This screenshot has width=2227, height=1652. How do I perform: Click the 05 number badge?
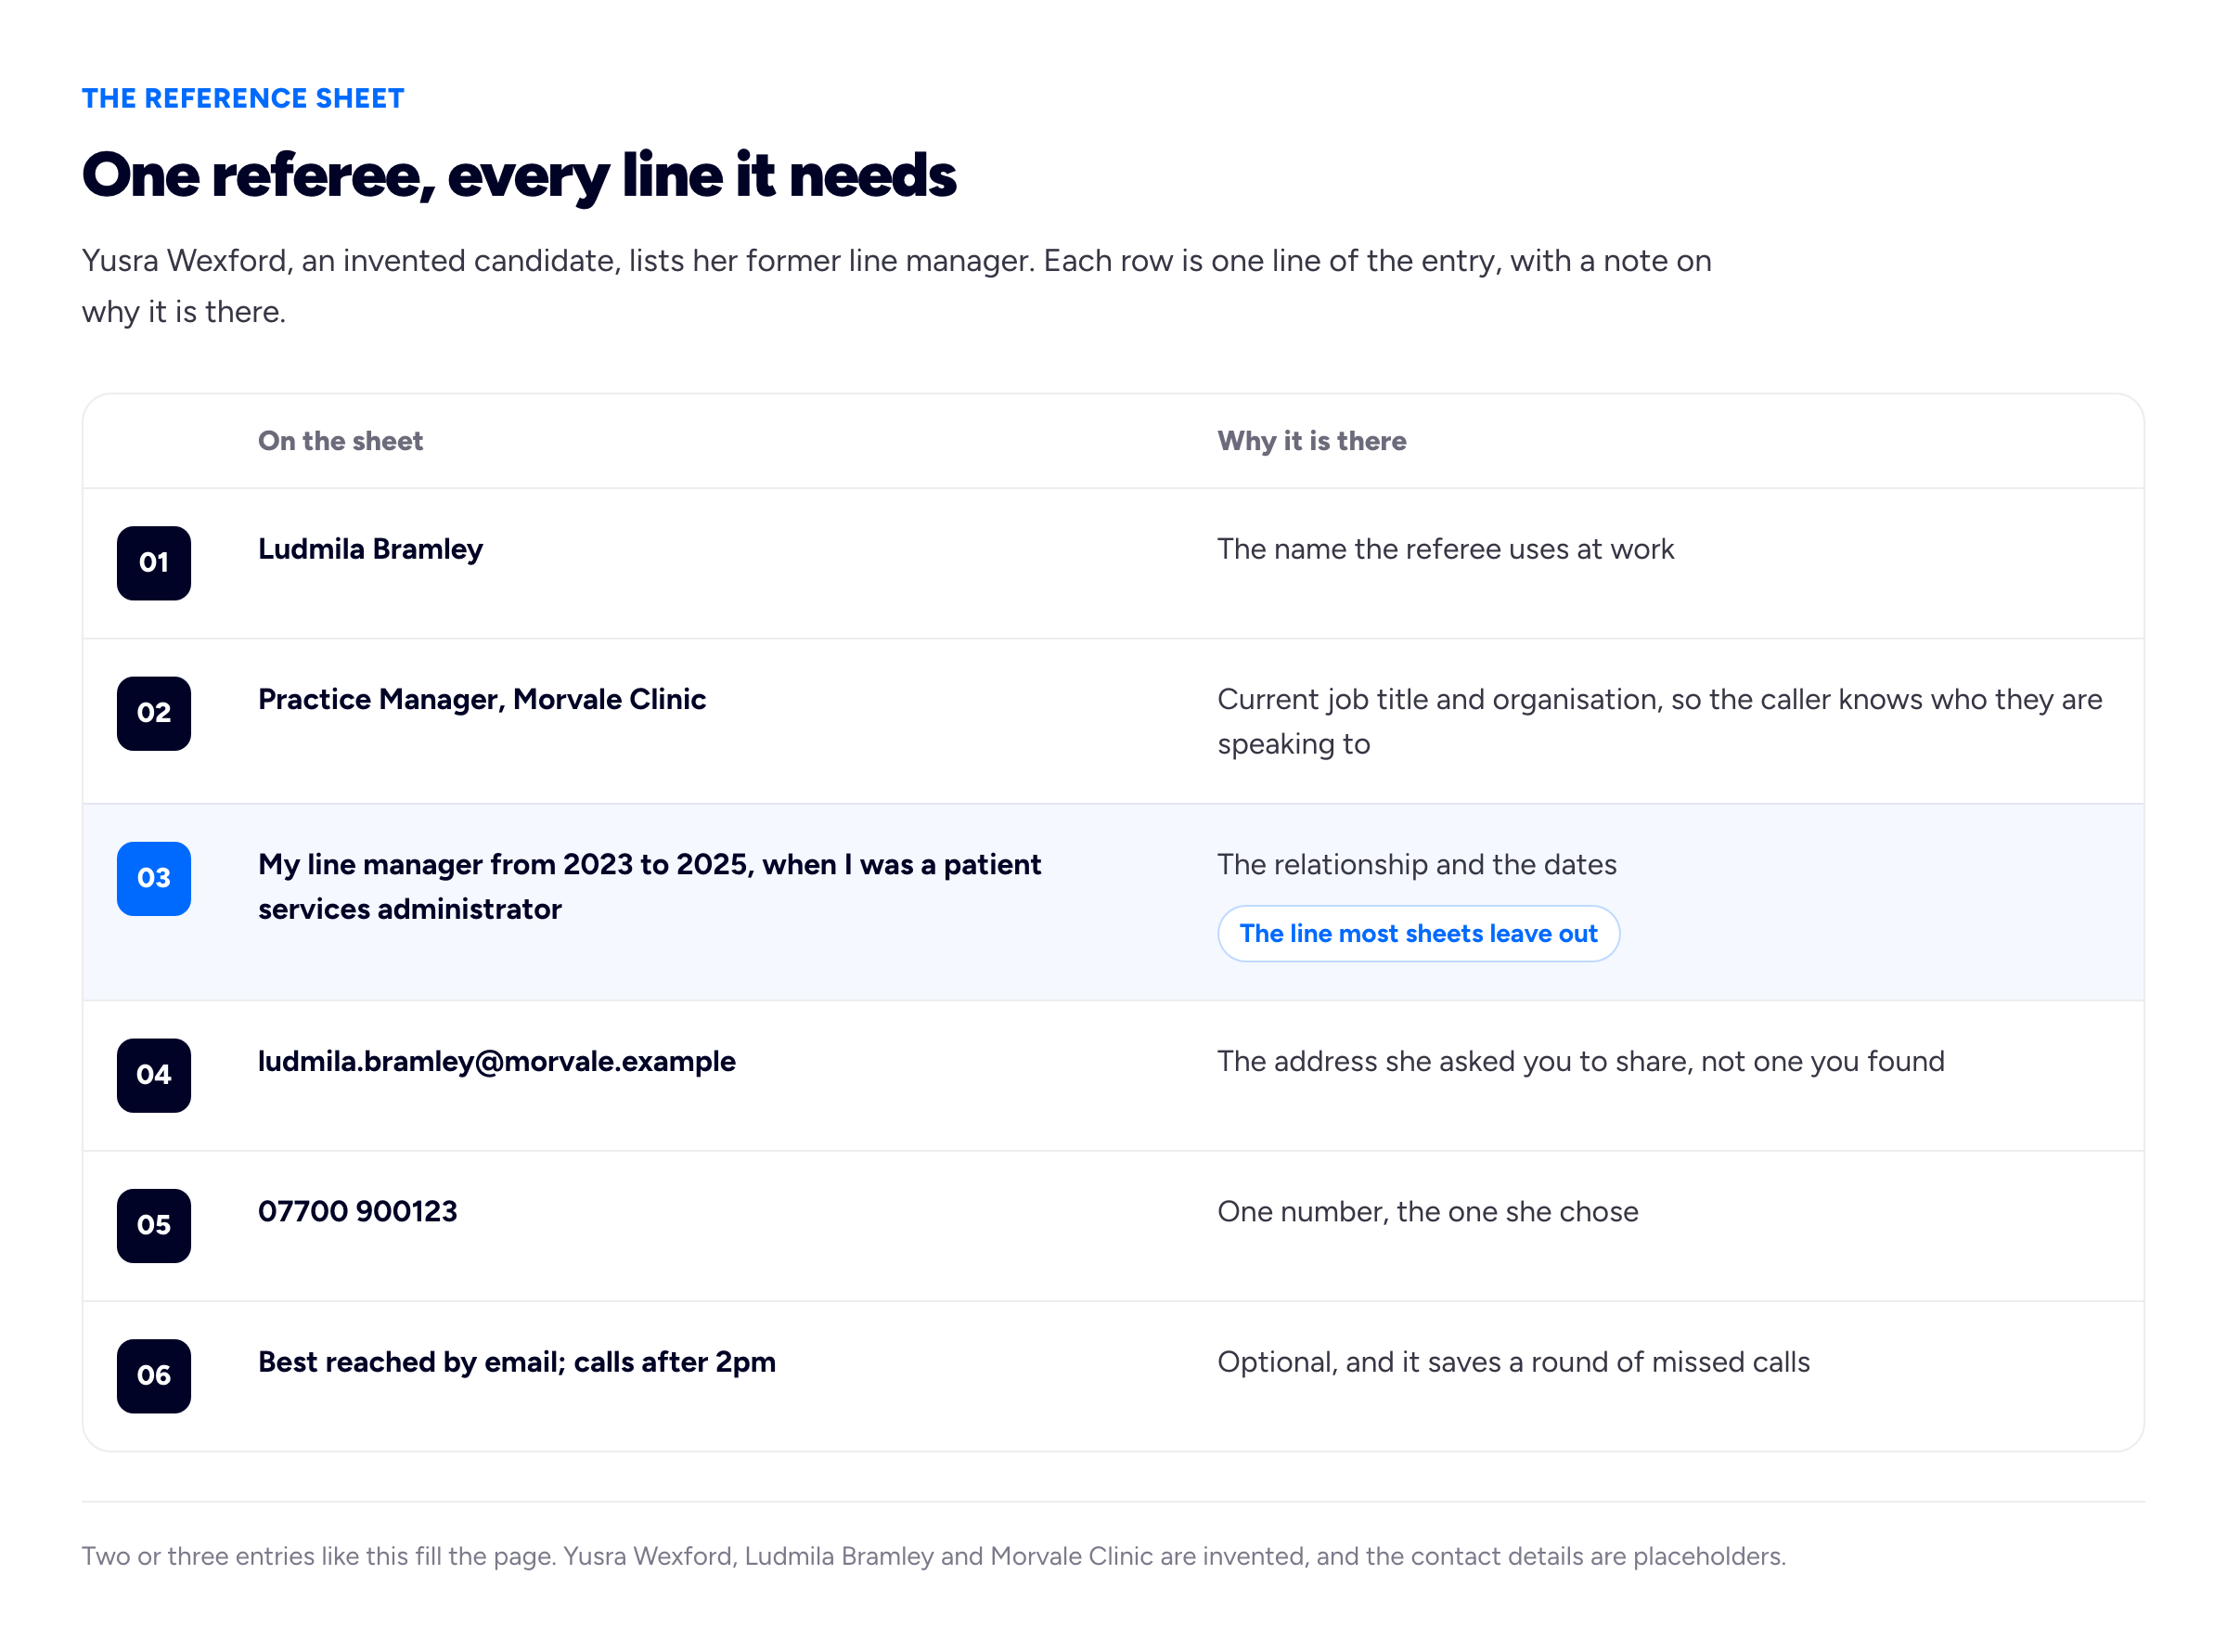[x=154, y=1225]
